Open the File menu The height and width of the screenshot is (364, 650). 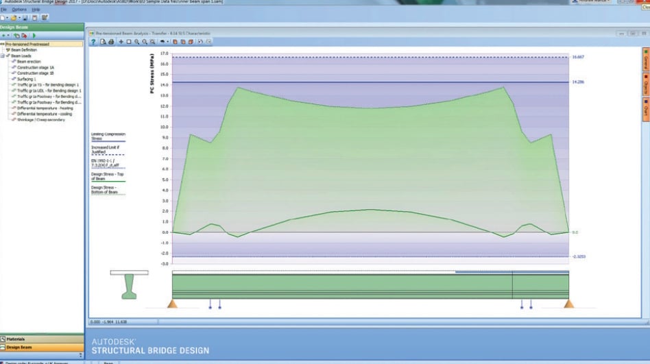4,10
